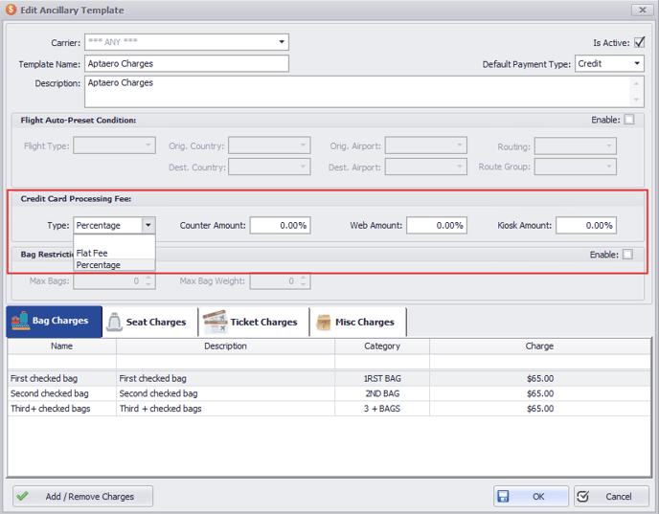Switch to the Ticket Charges tab
Screen dimensions: 659x514
[x=254, y=323]
